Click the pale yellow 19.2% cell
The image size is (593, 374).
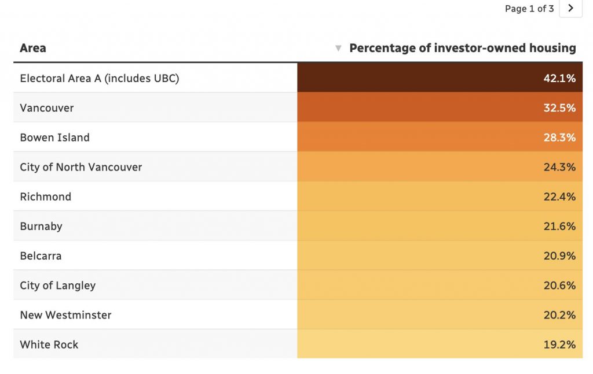[440, 345]
